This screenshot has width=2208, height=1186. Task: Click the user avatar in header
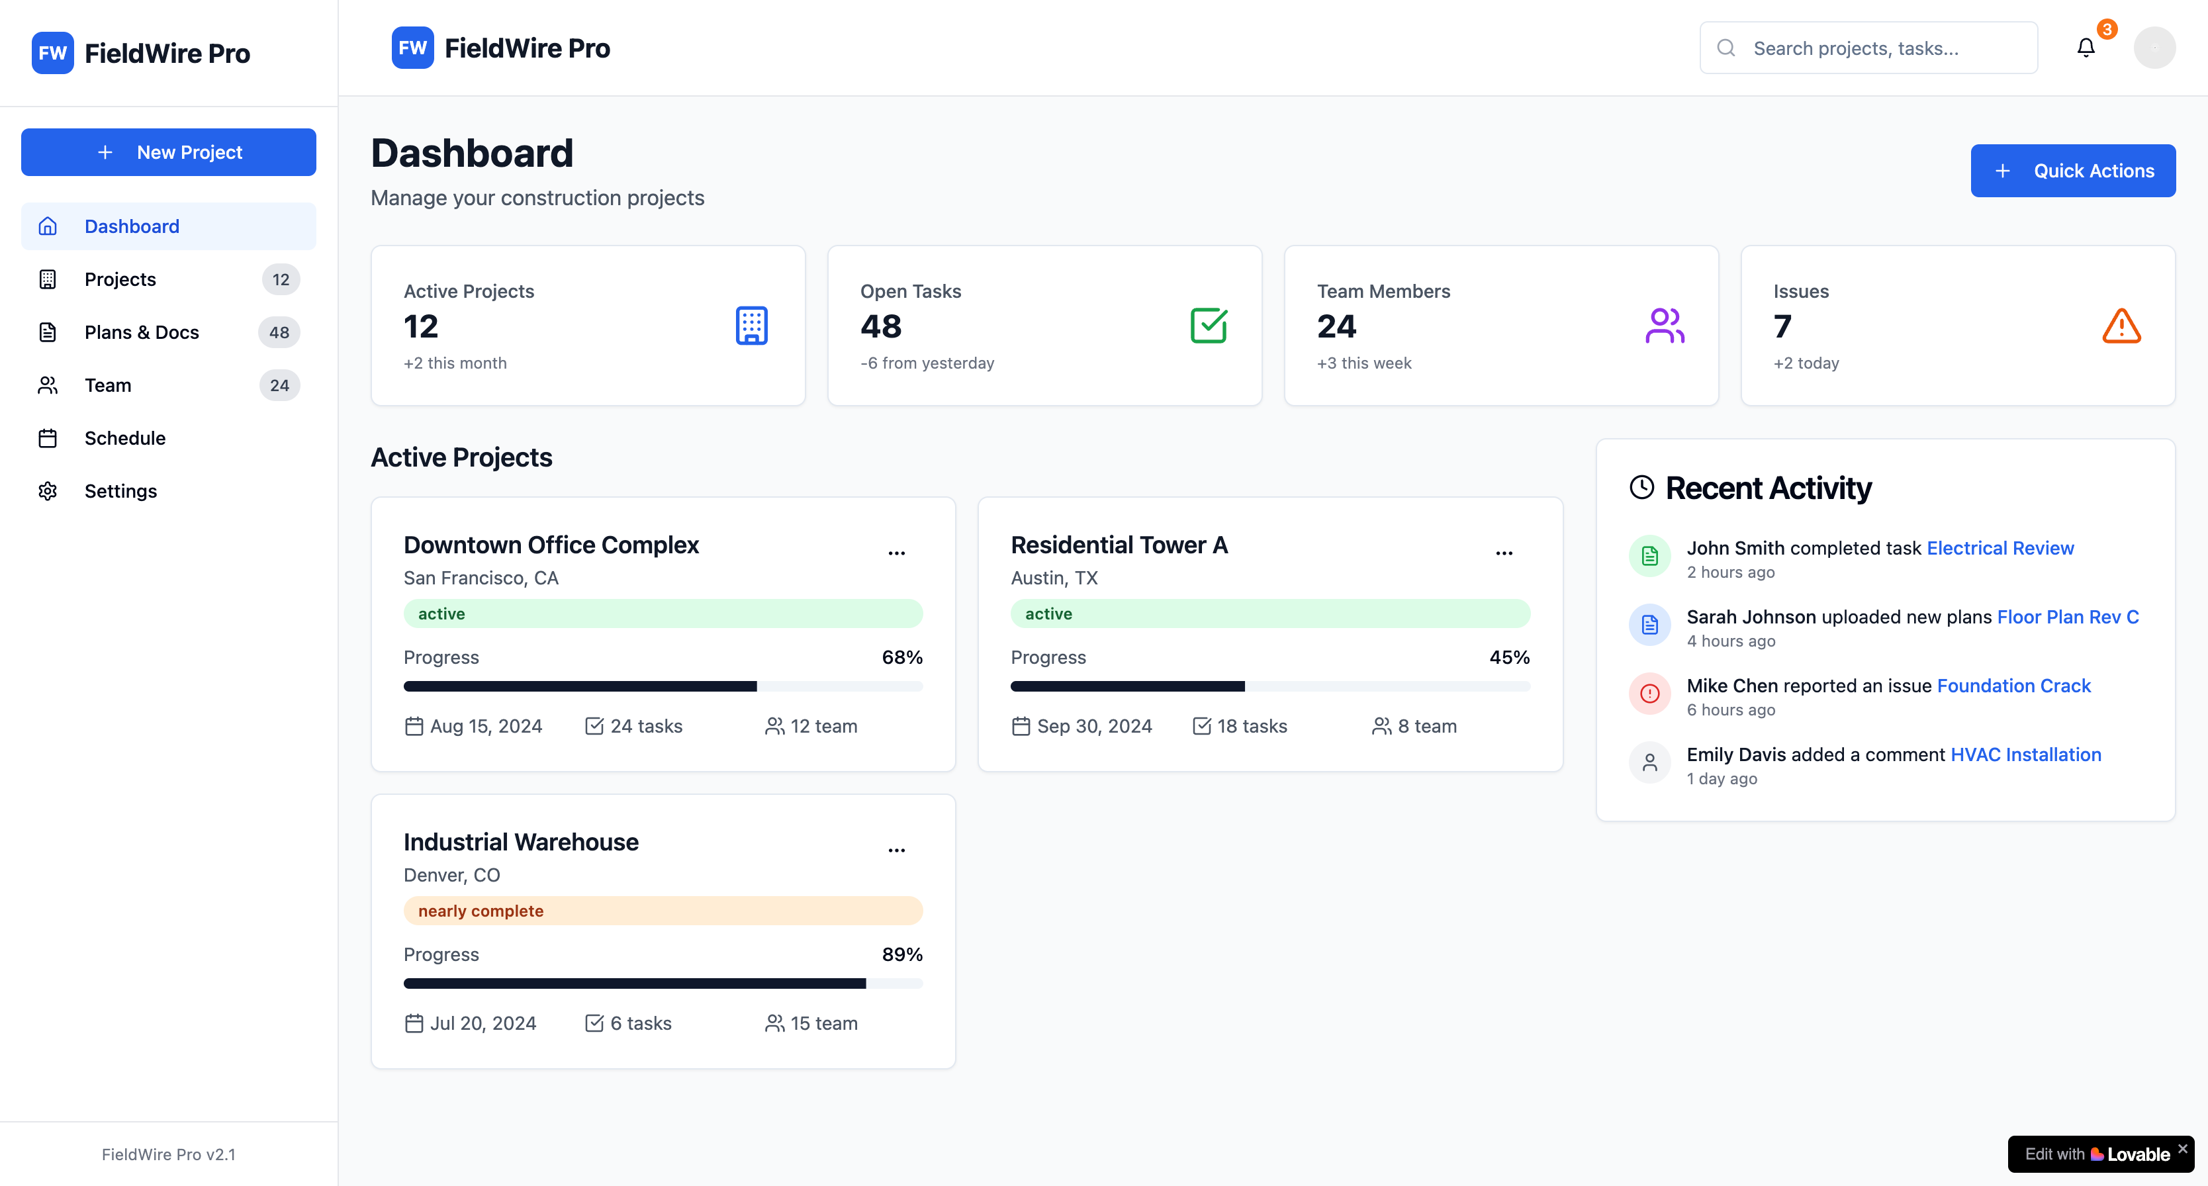pos(2154,48)
